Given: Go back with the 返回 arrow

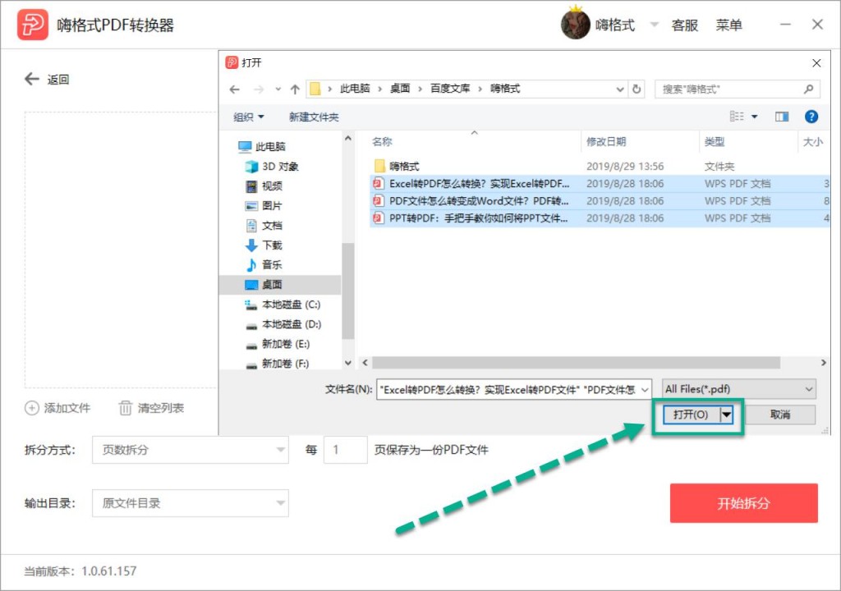Looking at the screenshot, I should (x=32, y=79).
